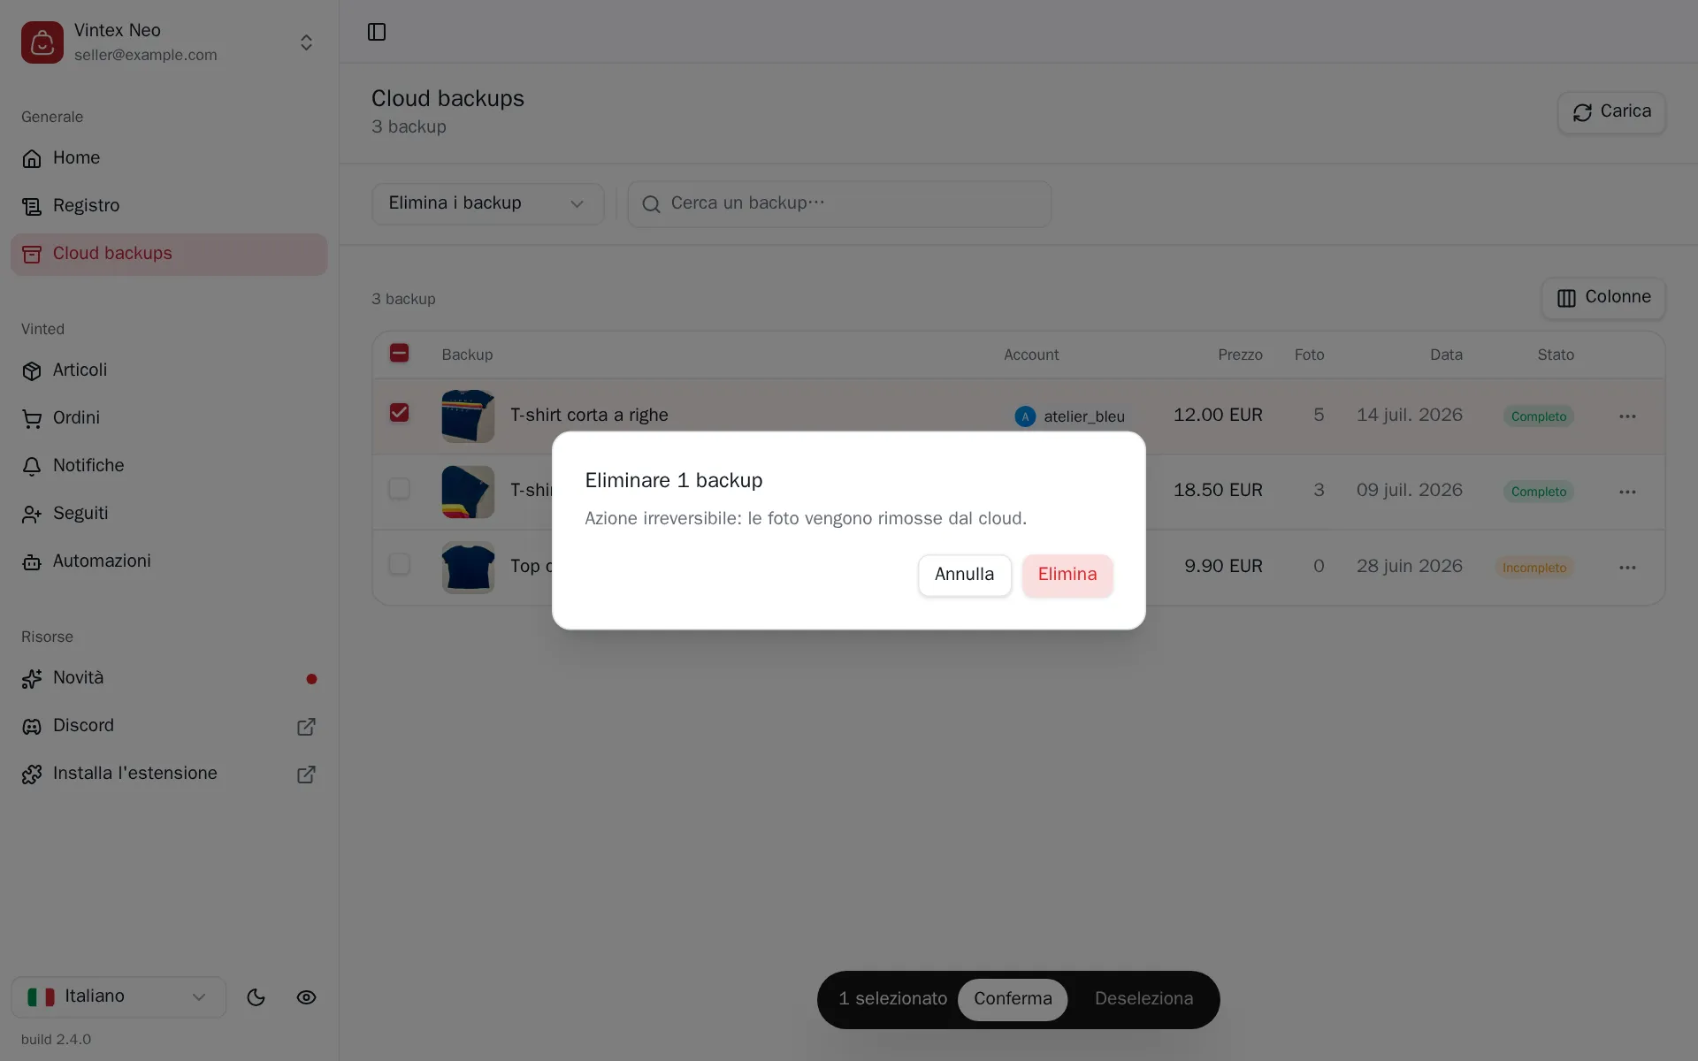Click the Incompleto status badge

tap(1534, 568)
